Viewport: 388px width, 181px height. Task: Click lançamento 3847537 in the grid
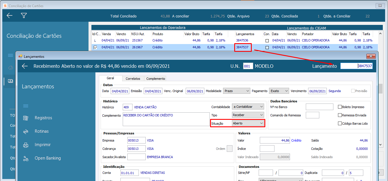pos(242,47)
